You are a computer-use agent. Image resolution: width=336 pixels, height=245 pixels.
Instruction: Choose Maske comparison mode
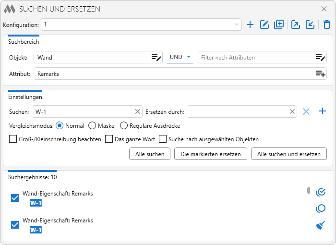point(92,126)
